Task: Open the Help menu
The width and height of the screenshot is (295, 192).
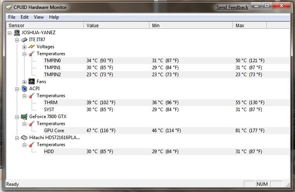Action: click(54, 17)
